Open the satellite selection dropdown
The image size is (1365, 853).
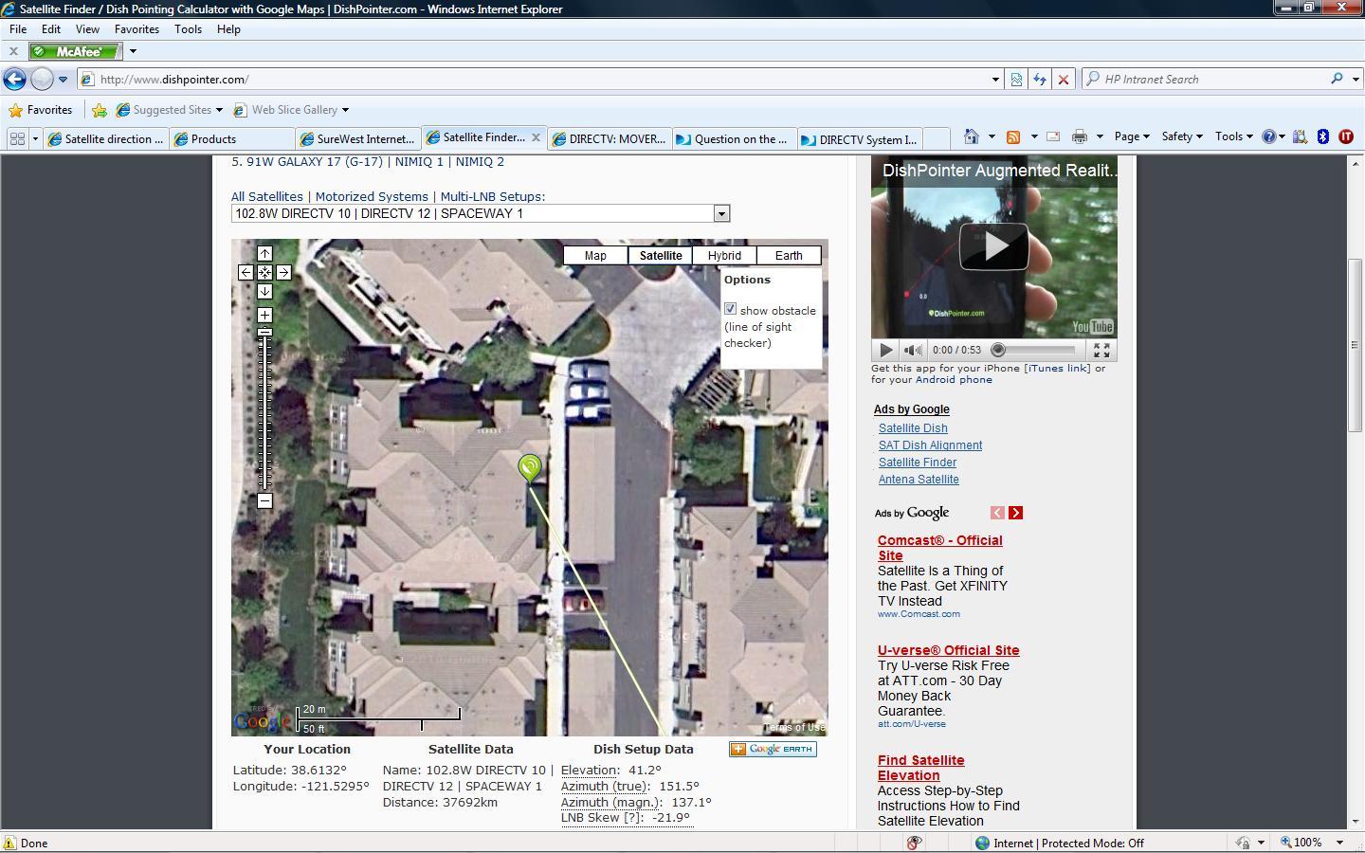481,213
